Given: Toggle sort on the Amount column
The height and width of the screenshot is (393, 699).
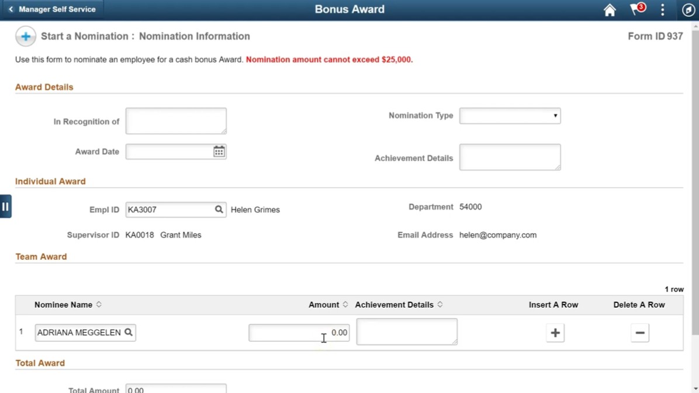Looking at the screenshot, I should tap(346, 304).
